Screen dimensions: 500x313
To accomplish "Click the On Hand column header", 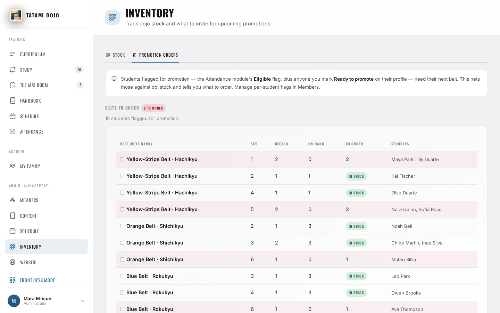I will tap(316, 144).
